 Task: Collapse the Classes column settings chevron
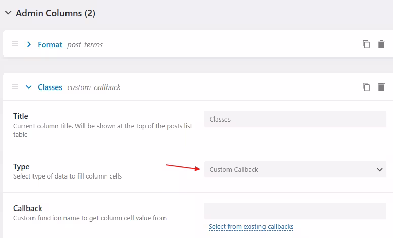29,87
